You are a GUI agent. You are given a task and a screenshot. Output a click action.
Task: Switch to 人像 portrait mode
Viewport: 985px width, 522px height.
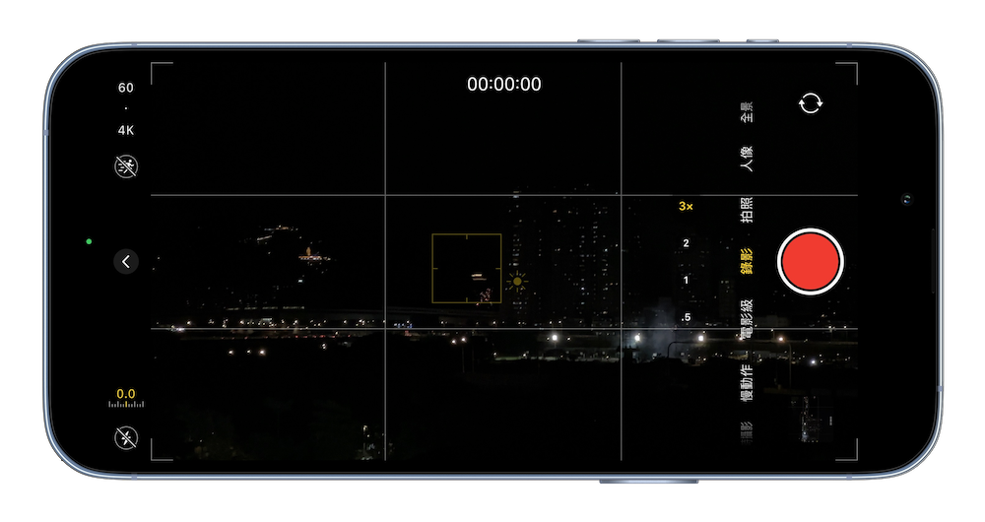[x=748, y=159]
